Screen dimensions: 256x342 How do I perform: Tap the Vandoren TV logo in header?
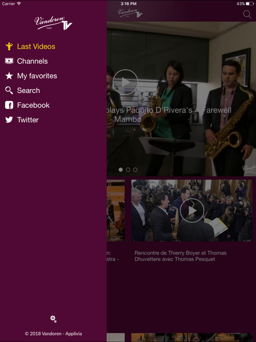tap(130, 13)
